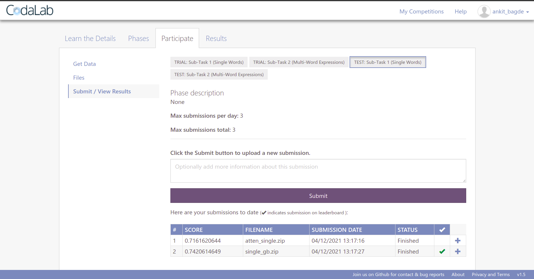Switch to the Results tab

tap(216, 38)
